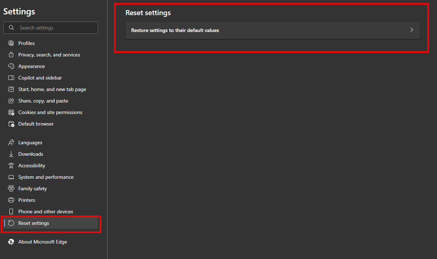Click the Copilot and sidebar panel icon
Screen dimensions: 437x259
(x=11, y=78)
